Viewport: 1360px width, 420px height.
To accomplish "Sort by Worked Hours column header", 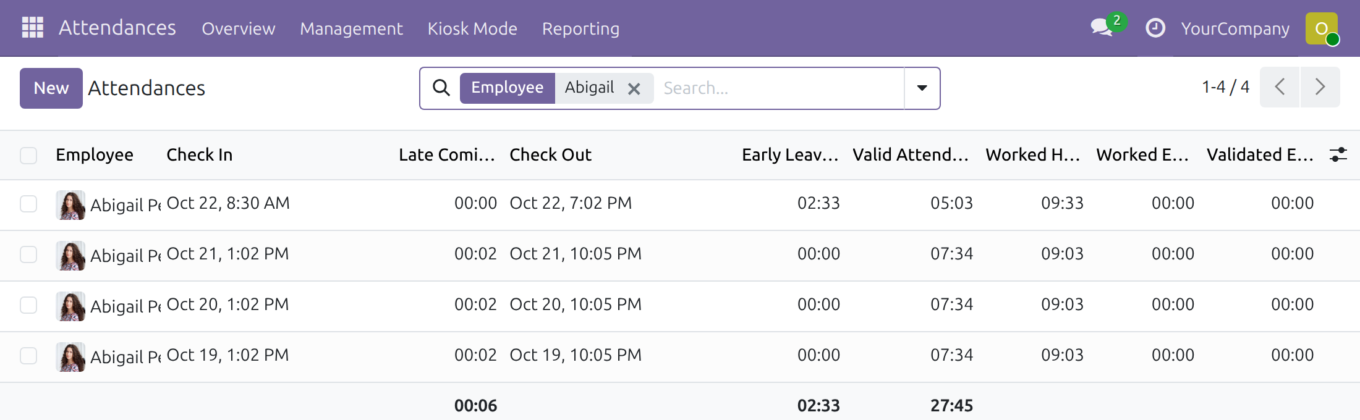I will [1032, 155].
